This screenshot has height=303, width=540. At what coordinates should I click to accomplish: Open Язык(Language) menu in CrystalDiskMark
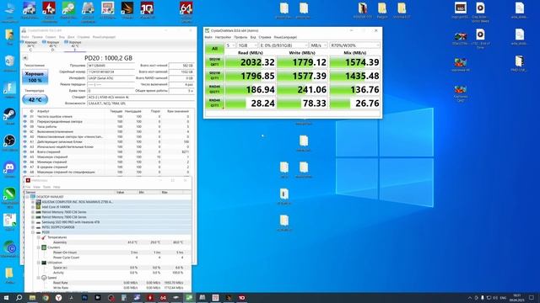[x=285, y=37]
